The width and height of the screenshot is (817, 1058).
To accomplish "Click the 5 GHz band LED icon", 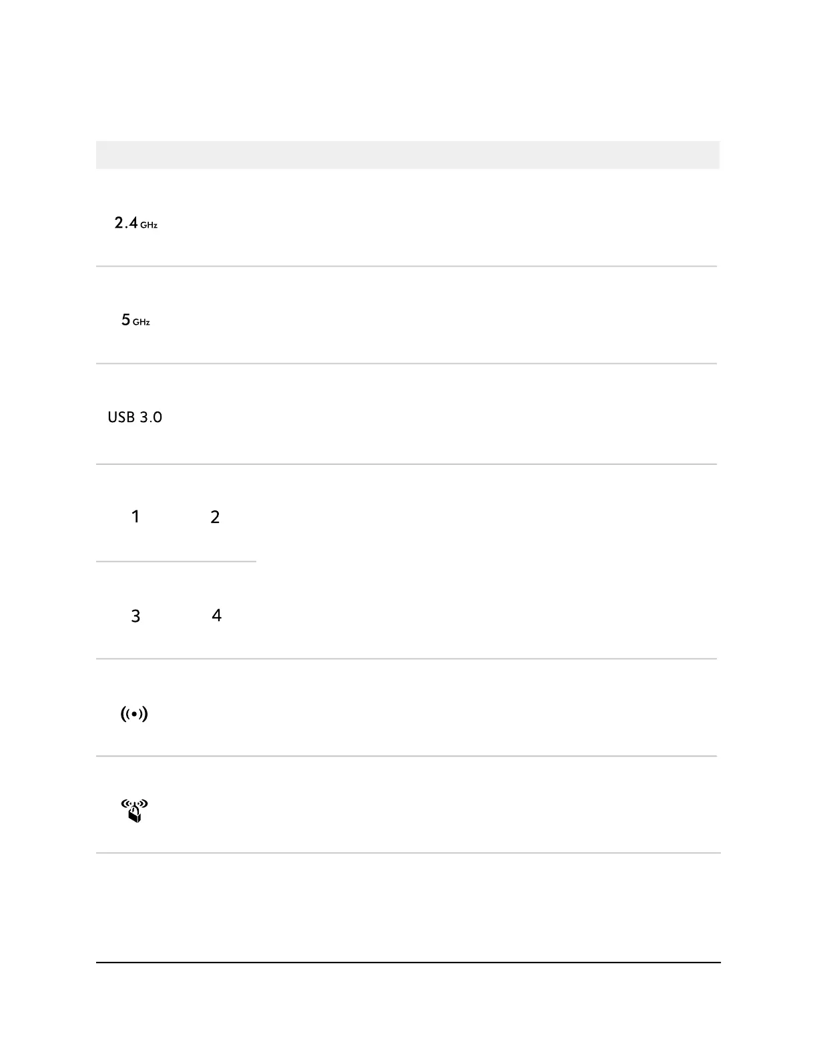I will (135, 321).
